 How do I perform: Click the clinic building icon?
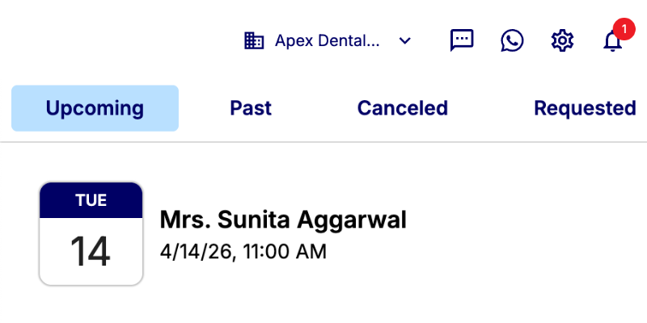tap(255, 40)
